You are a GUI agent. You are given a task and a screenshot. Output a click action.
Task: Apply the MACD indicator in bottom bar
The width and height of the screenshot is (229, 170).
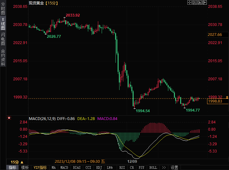64,167
